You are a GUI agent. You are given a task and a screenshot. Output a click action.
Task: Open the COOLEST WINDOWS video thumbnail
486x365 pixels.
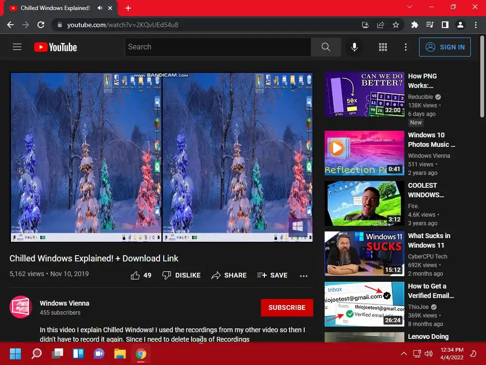coord(364,203)
